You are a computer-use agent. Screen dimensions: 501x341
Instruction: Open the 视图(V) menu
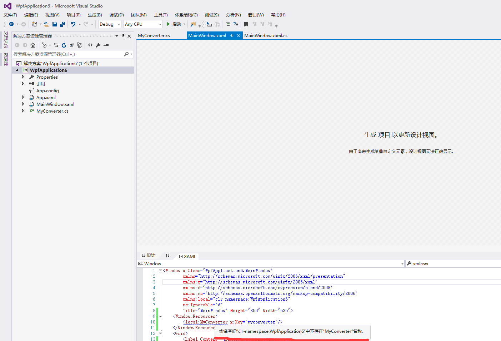(52, 15)
